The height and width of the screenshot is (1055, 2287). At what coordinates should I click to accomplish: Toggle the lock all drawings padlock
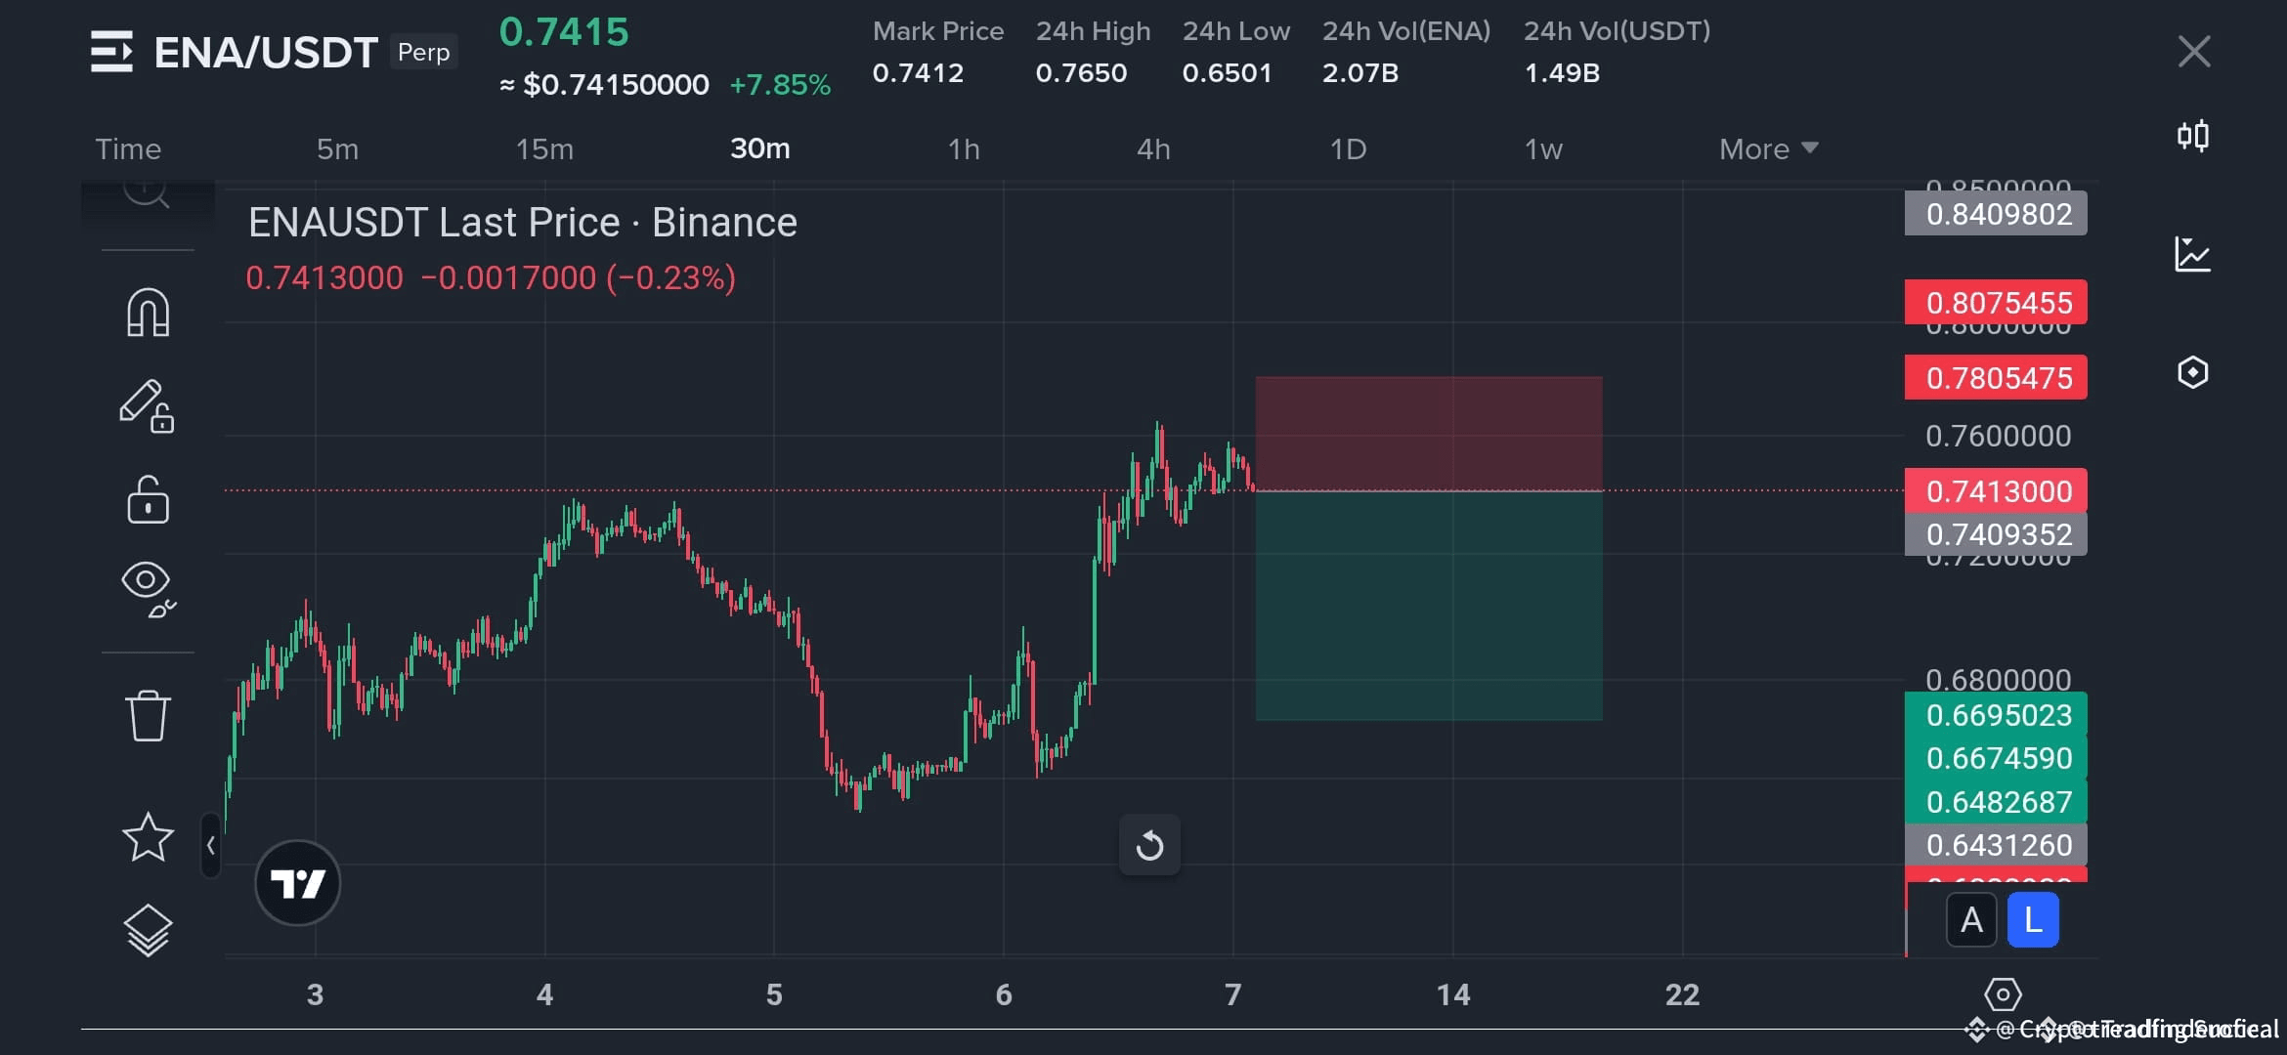coord(148,499)
